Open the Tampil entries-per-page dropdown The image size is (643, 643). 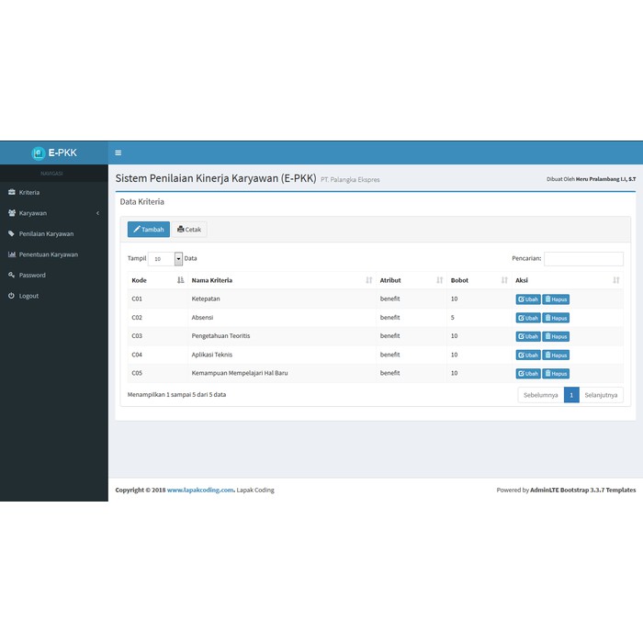coord(166,259)
